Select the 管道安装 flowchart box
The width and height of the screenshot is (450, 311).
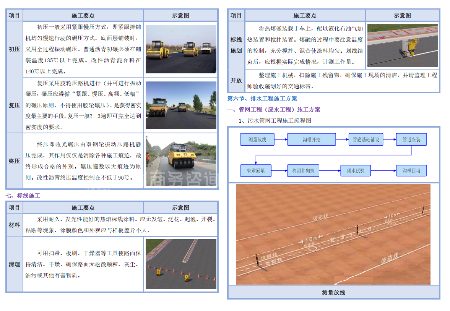411,139
